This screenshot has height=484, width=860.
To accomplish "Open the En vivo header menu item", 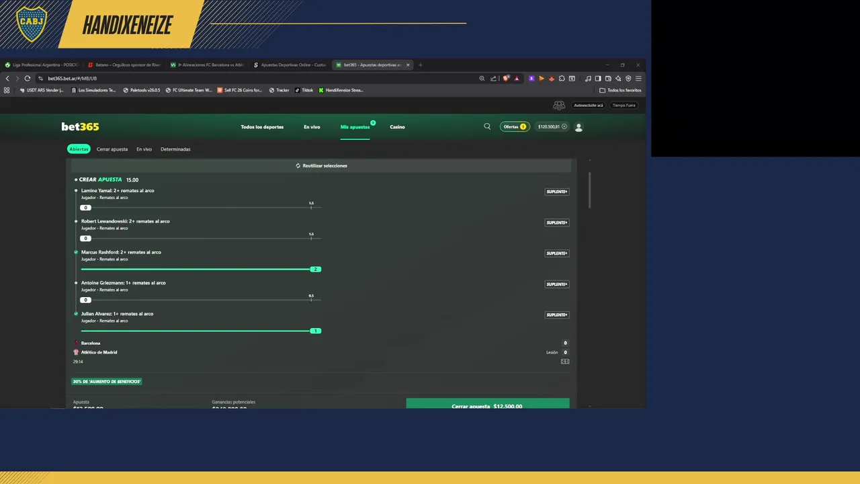I will (312, 127).
